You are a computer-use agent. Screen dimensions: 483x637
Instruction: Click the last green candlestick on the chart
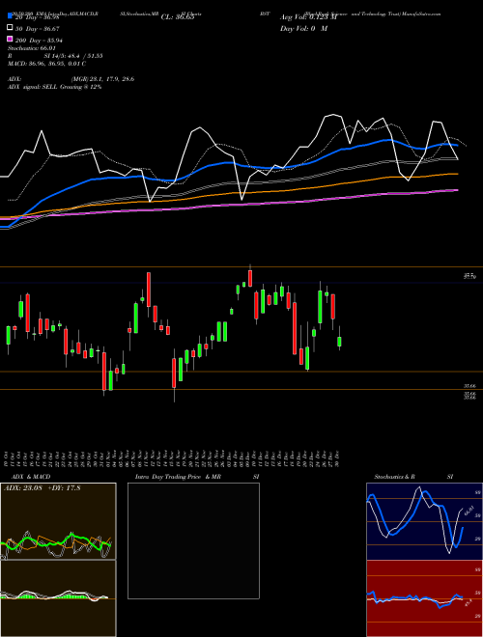339,340
